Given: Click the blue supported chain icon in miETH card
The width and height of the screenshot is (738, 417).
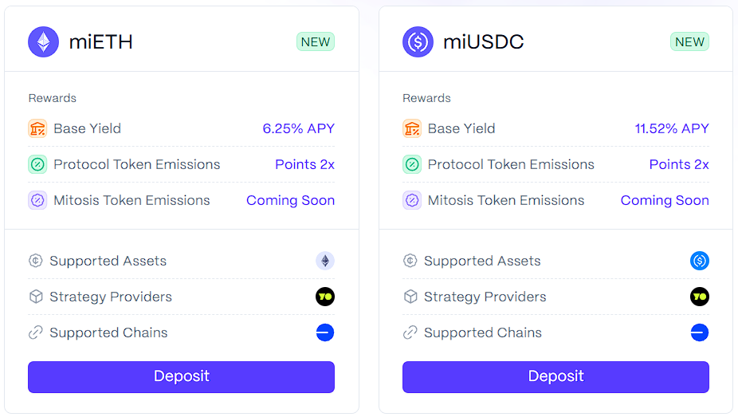Looking at the screenshot, I should click(324, 332).
